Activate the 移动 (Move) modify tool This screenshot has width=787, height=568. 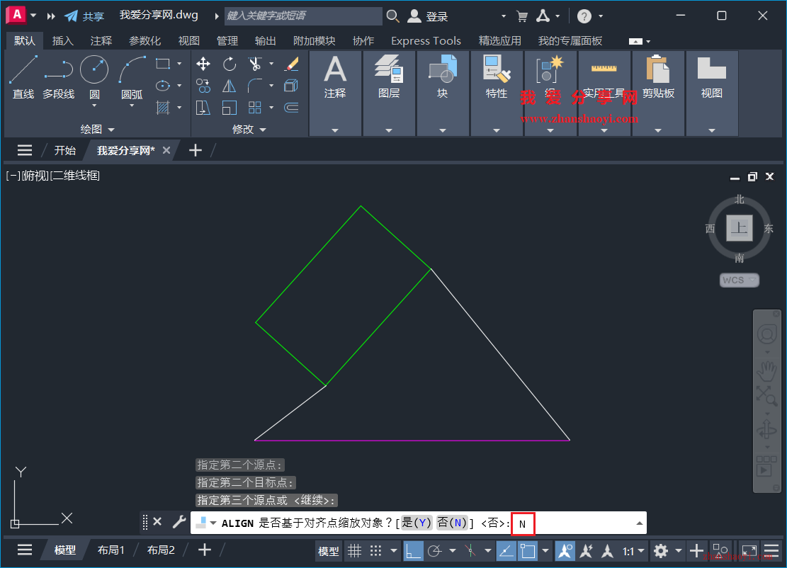pos(203,64)
